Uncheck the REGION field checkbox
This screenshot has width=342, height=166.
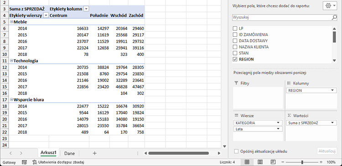coord(235,59)
